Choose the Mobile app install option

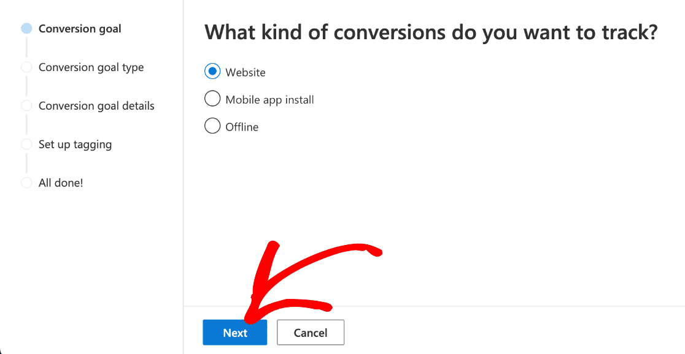[270, 99]
